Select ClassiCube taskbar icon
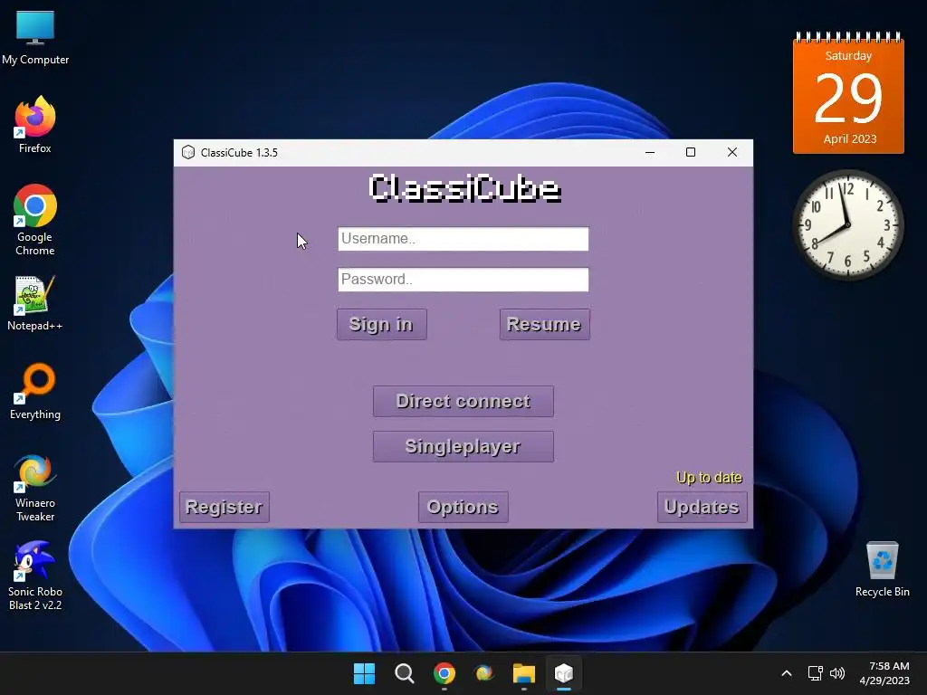Image resolution: width=927 pixels, height=695 pixels. (564, 673)
